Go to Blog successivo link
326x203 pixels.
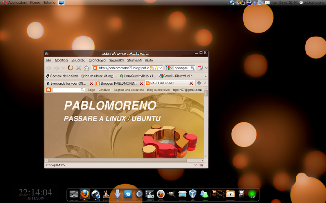click(159, 90)
